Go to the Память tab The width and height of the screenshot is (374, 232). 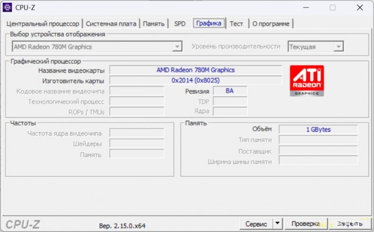click(x=153, y=23)
